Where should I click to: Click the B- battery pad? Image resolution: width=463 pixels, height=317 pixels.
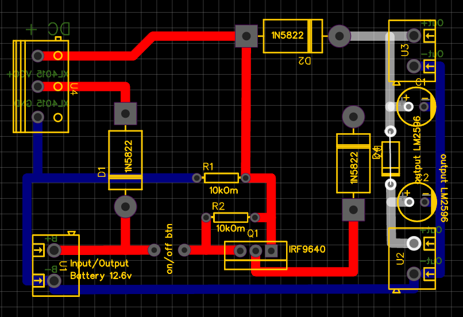pos(54,281)
